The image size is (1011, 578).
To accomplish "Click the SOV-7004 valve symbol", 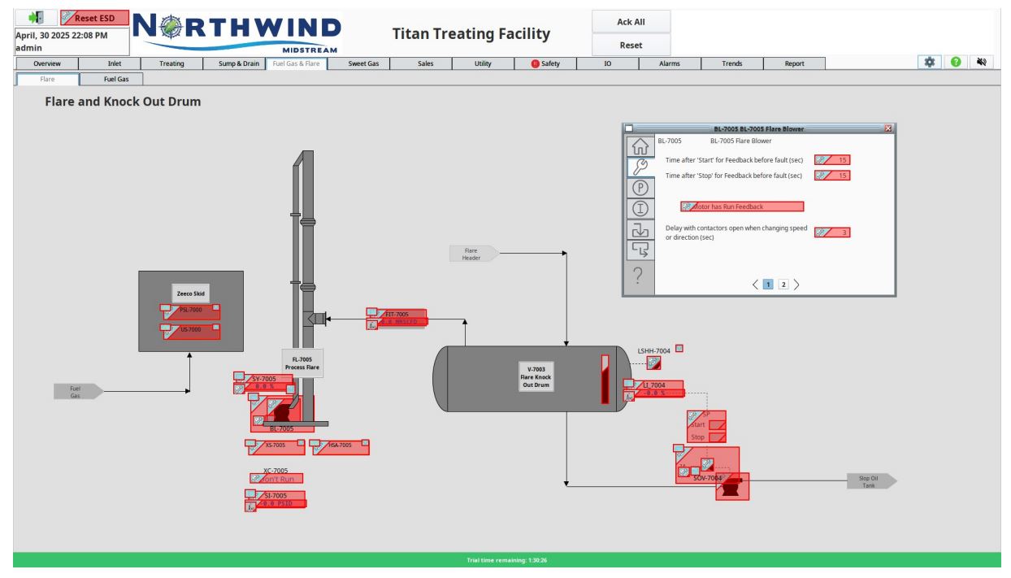I will click(732, 485).
